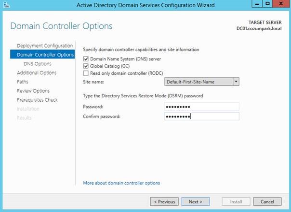The height and width of the screenshot is (212, 291).
Task: Enable Read only domain controller (RODC)
Action: (x=86, y=73)
